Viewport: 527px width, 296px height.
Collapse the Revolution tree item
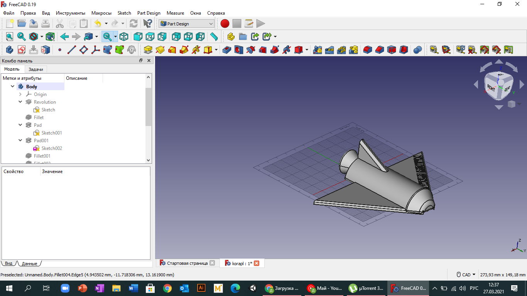pos(20,102)
